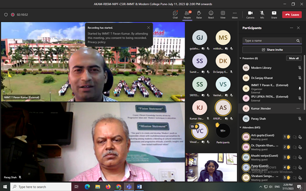Open more options for Kumar Jitender
Image resolution: width=306 pixels, height=191 pixels.
pyautogui.click(x=298, y=109)
